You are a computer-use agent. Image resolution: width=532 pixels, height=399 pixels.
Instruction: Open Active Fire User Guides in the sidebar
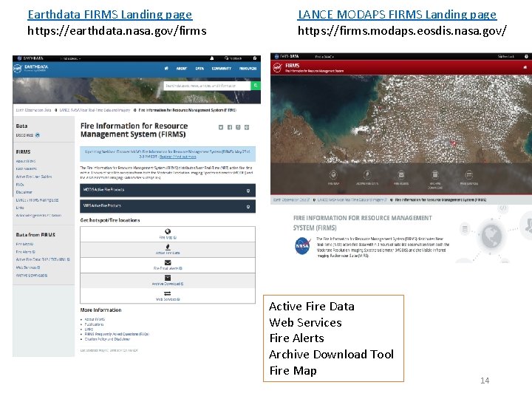[34, 177]
